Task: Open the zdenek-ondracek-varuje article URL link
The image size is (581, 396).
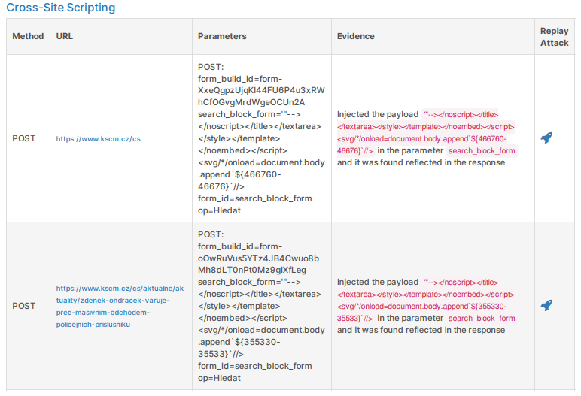Action: pos(120,306)
